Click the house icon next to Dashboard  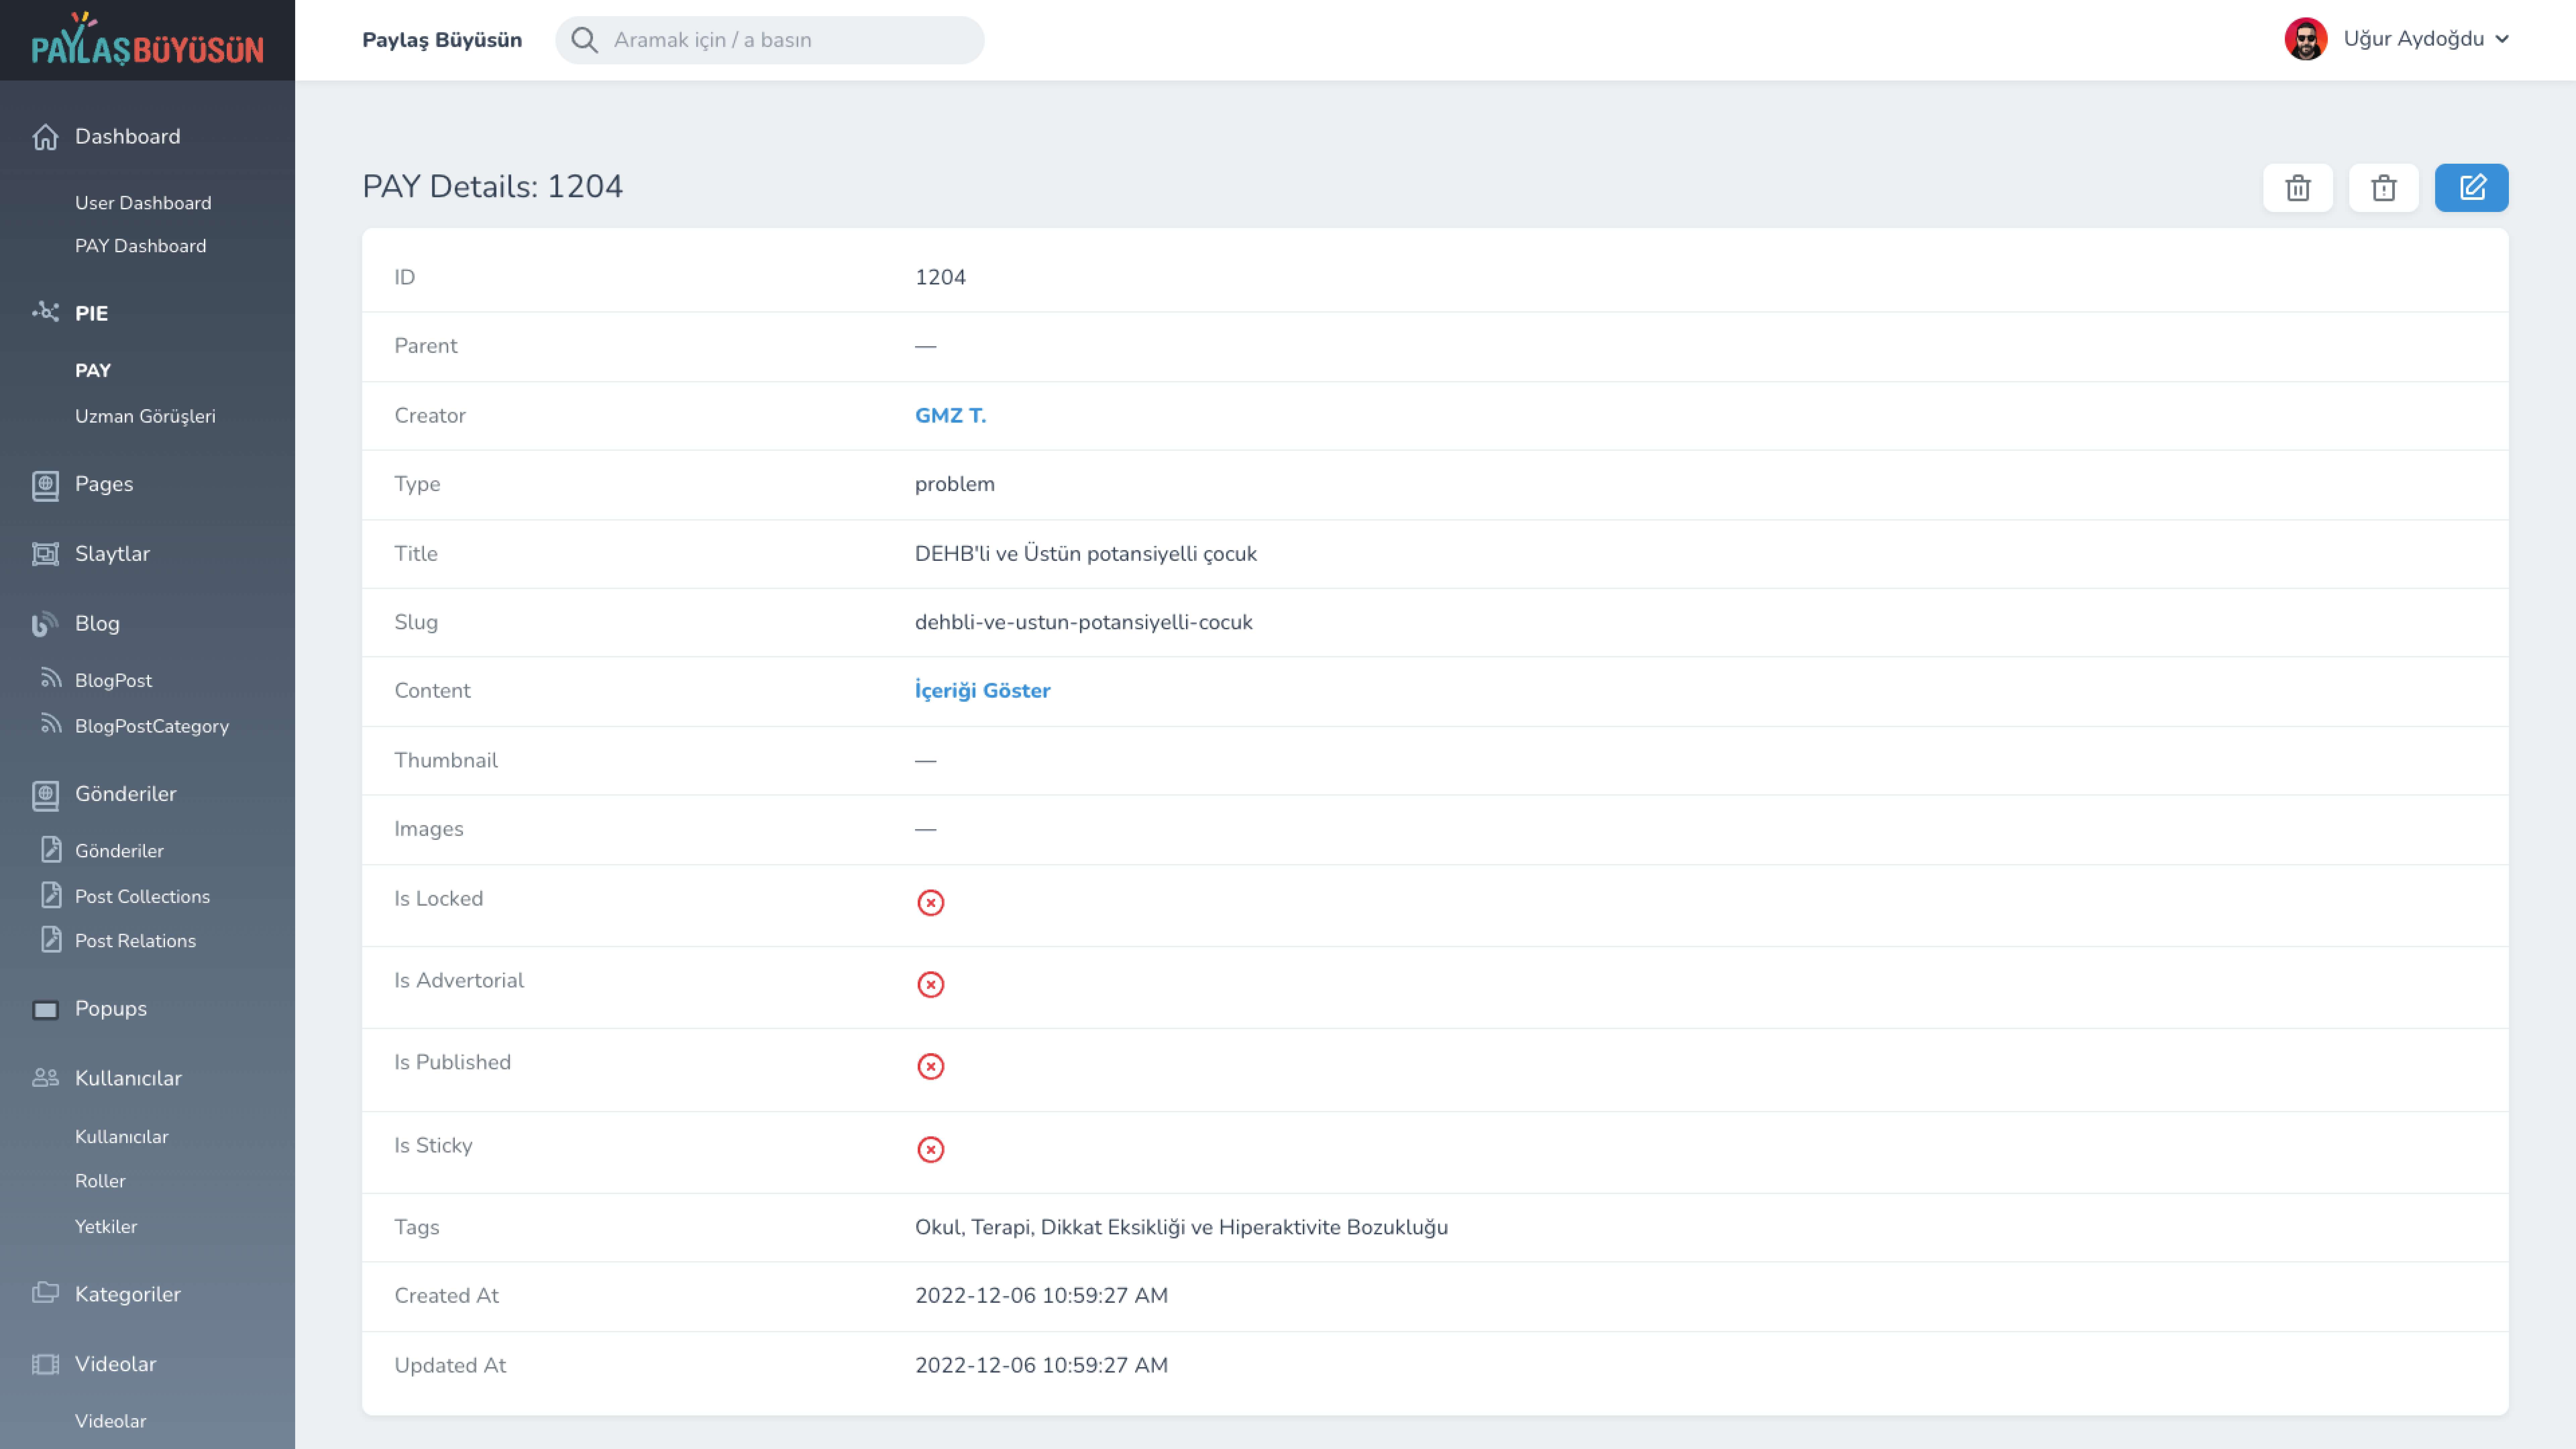click(45, 137)
